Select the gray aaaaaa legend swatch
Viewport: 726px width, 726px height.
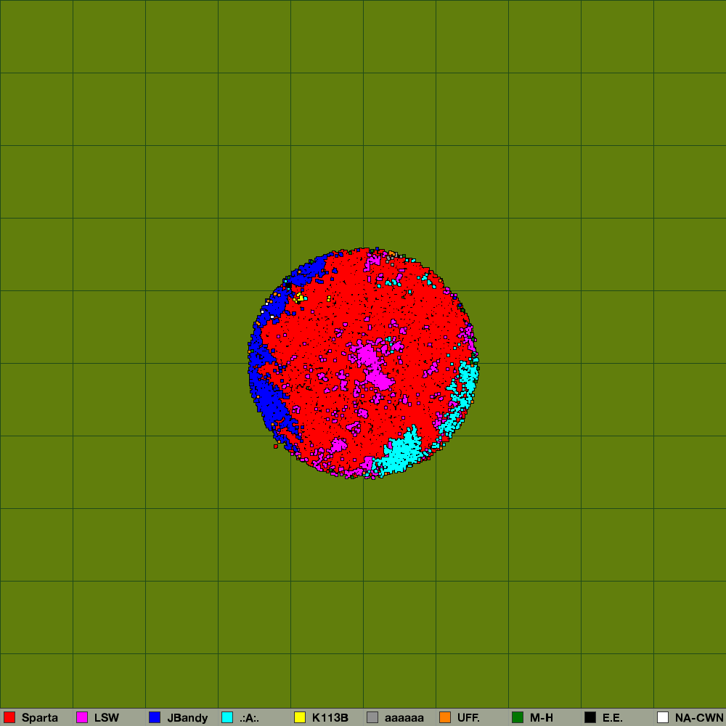372,717
